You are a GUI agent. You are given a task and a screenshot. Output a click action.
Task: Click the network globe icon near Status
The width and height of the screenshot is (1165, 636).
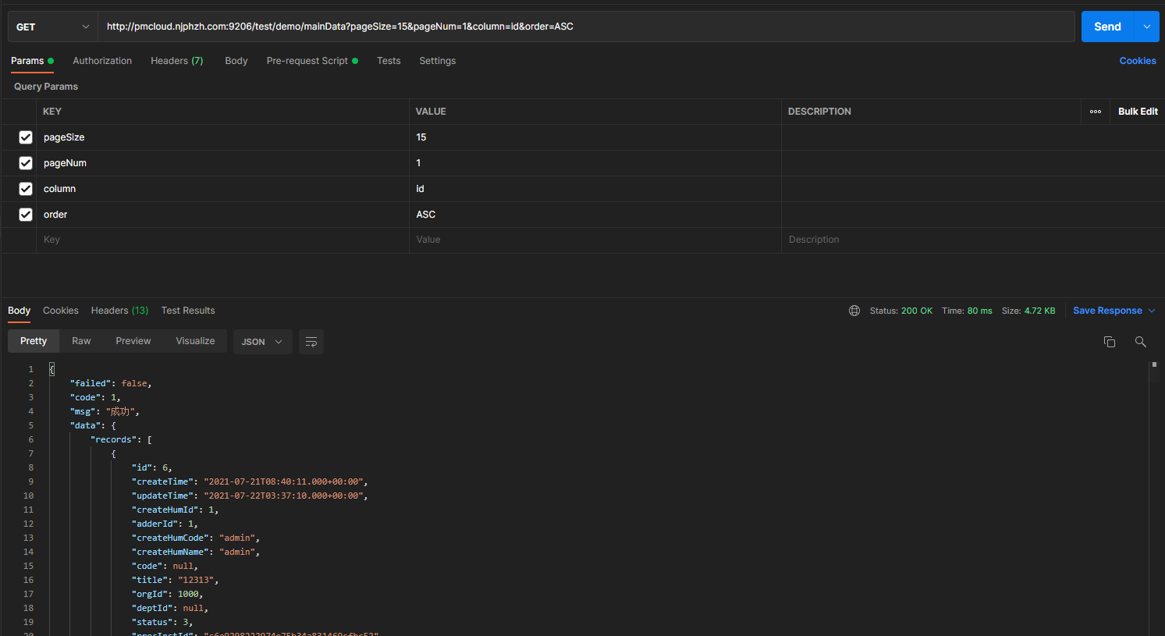pyautogui.click(x=854, y=311)
